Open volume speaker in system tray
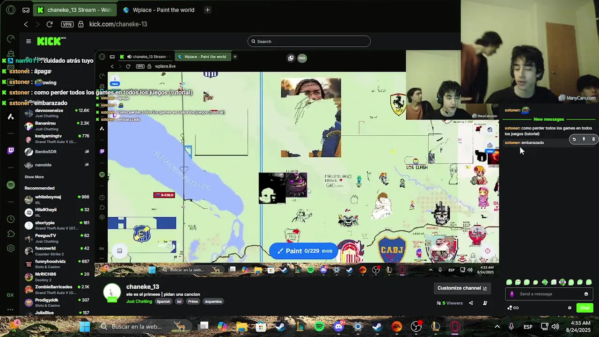This screenshot has height=337, width=599. coord(555,326)
